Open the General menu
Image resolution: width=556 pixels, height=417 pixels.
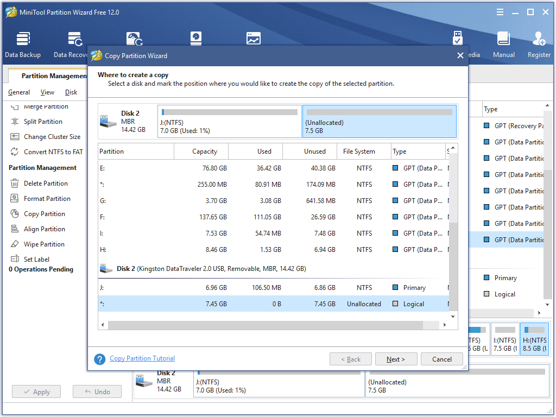(19, 92)
